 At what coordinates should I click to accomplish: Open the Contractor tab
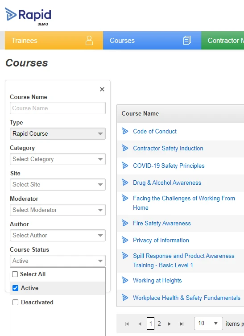[223, 40]
